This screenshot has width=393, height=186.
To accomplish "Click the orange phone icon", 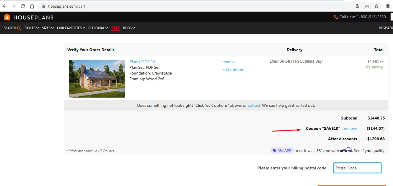I will 336,17.
